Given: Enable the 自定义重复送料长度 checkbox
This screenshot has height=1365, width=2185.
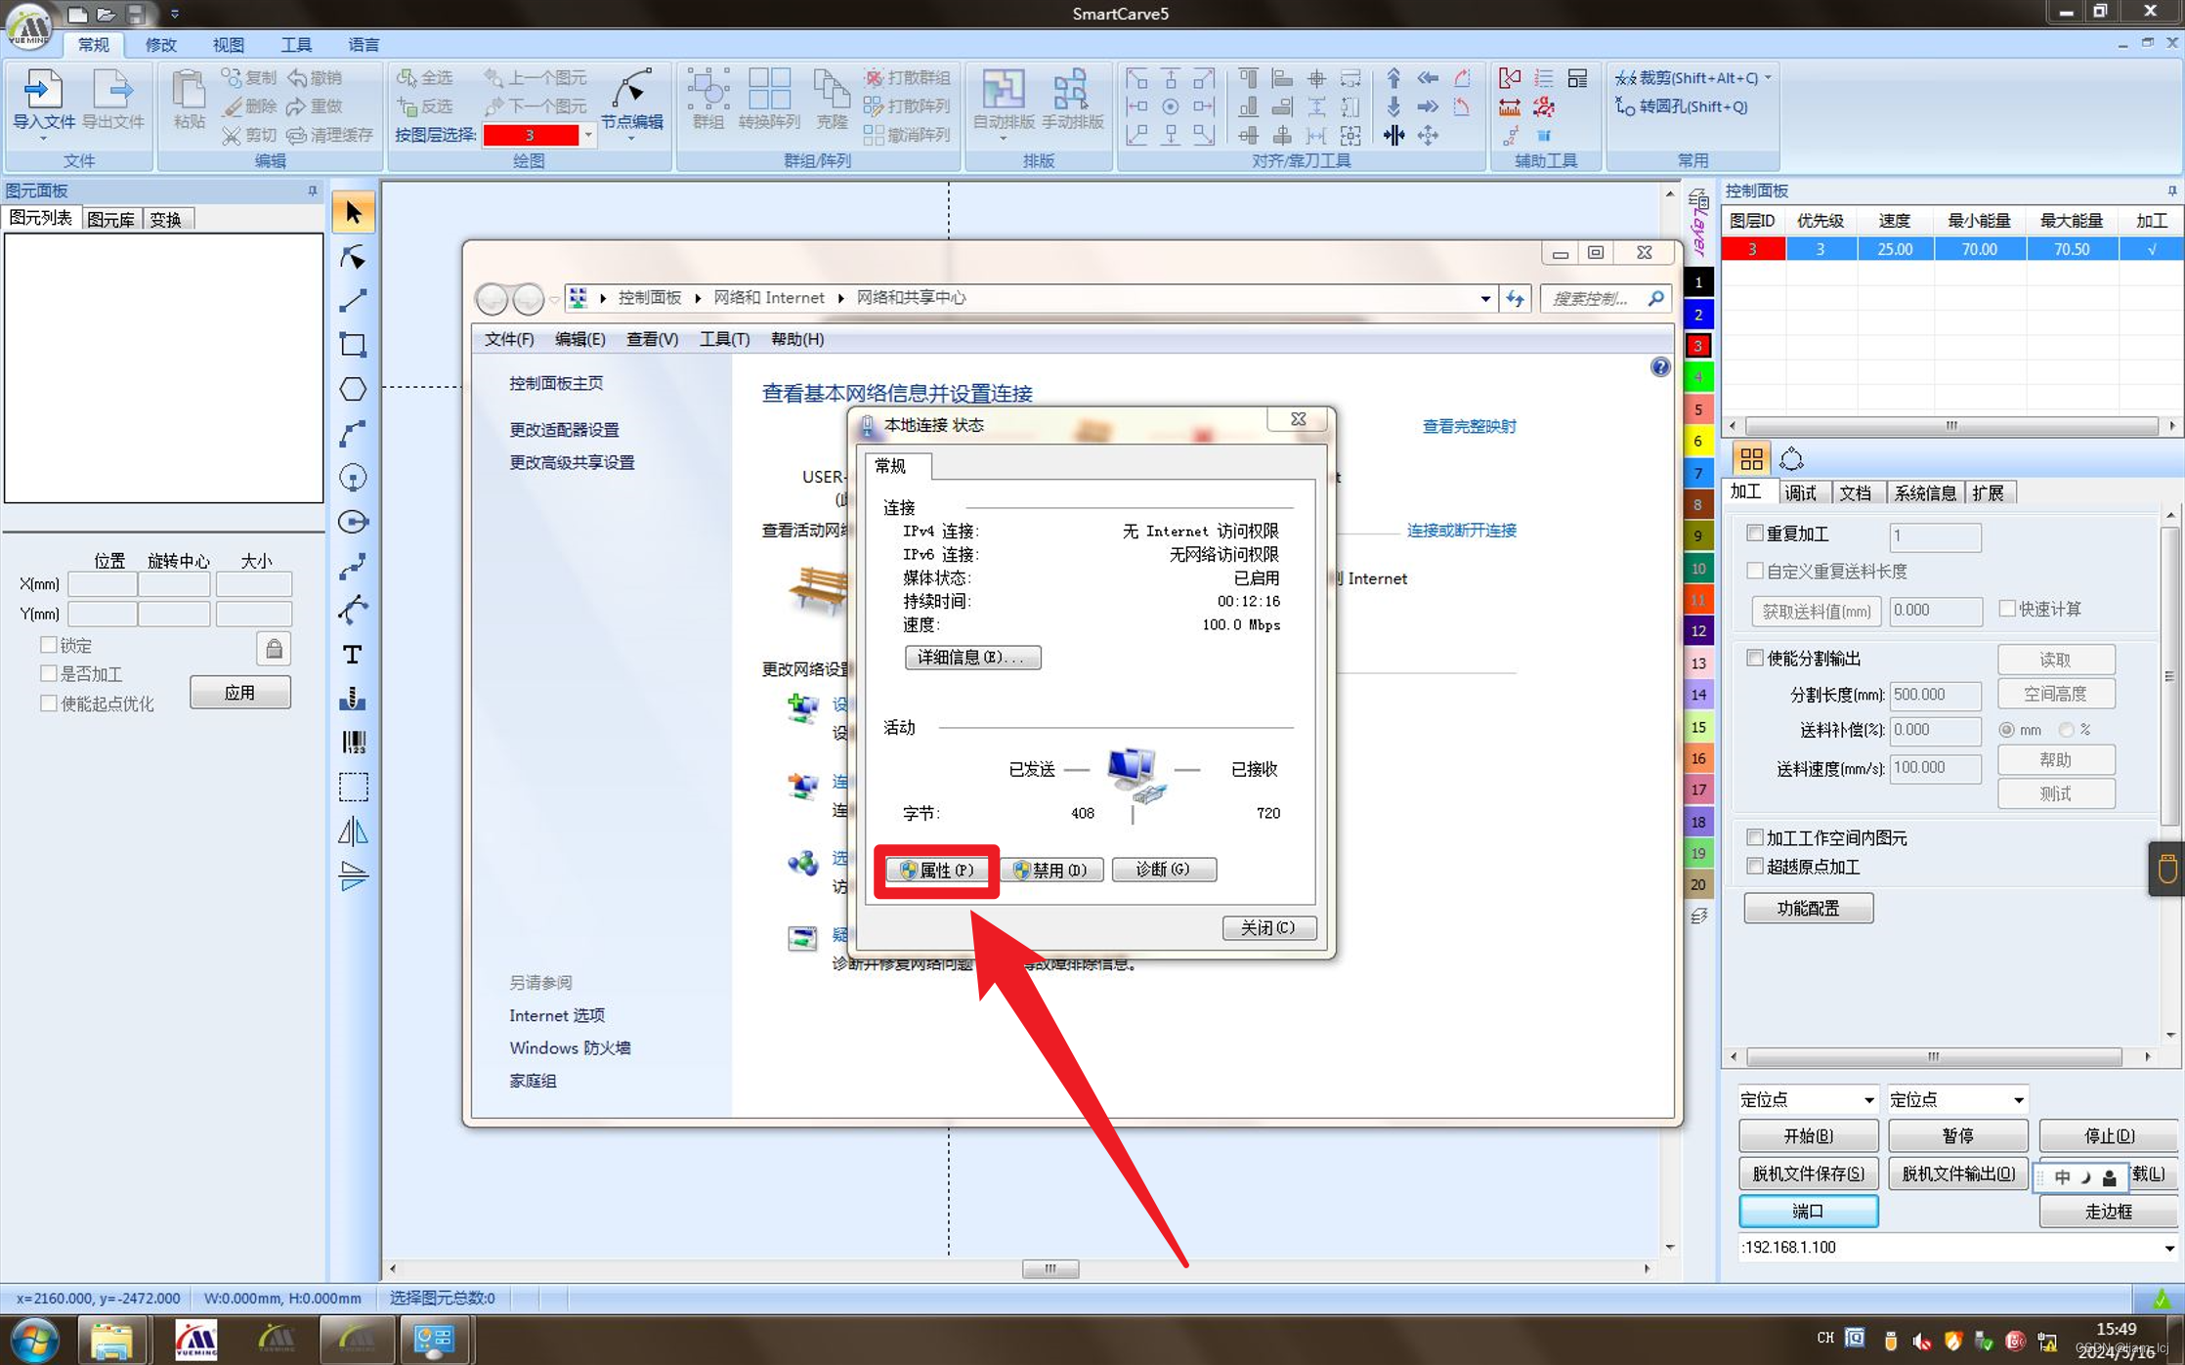Looking at the screenshot, I should click(x=1754, y=571).
